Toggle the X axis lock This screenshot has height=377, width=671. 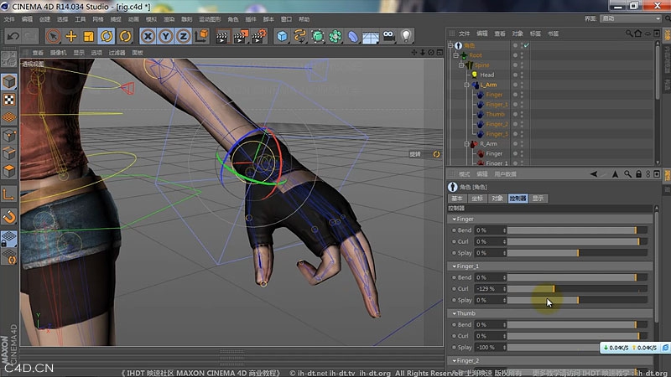click(148, 36)
